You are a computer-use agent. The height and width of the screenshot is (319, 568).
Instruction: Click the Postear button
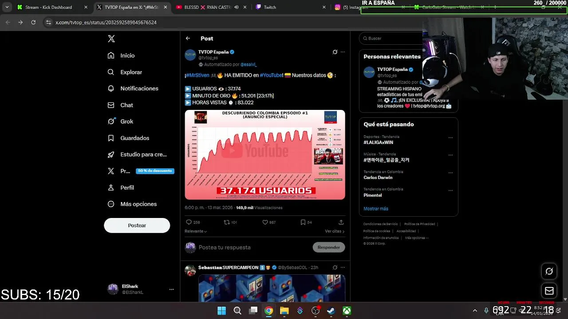137,225
